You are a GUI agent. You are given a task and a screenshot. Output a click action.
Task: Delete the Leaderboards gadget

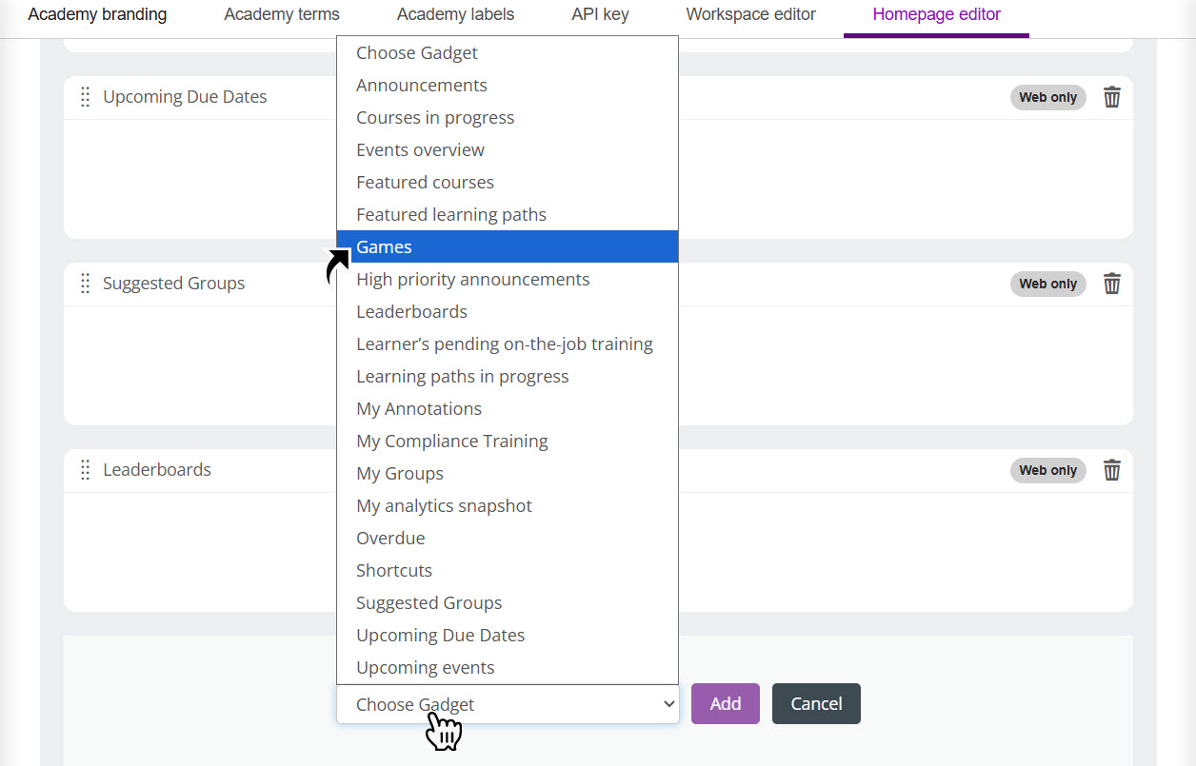(1112, 469)
